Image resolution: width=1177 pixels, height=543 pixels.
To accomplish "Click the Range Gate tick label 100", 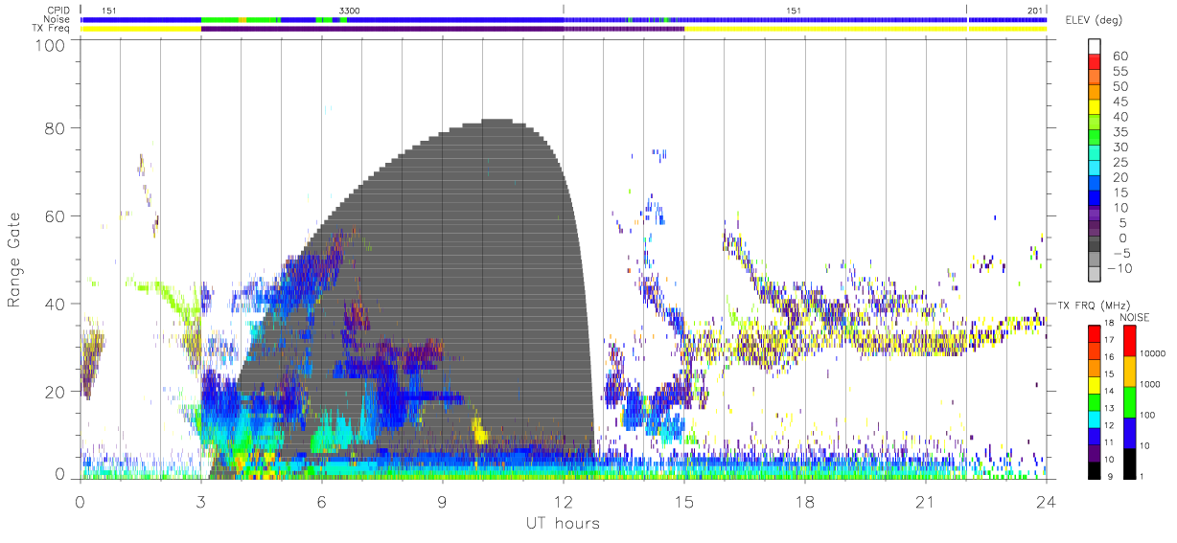I will (x=51, y=44).
